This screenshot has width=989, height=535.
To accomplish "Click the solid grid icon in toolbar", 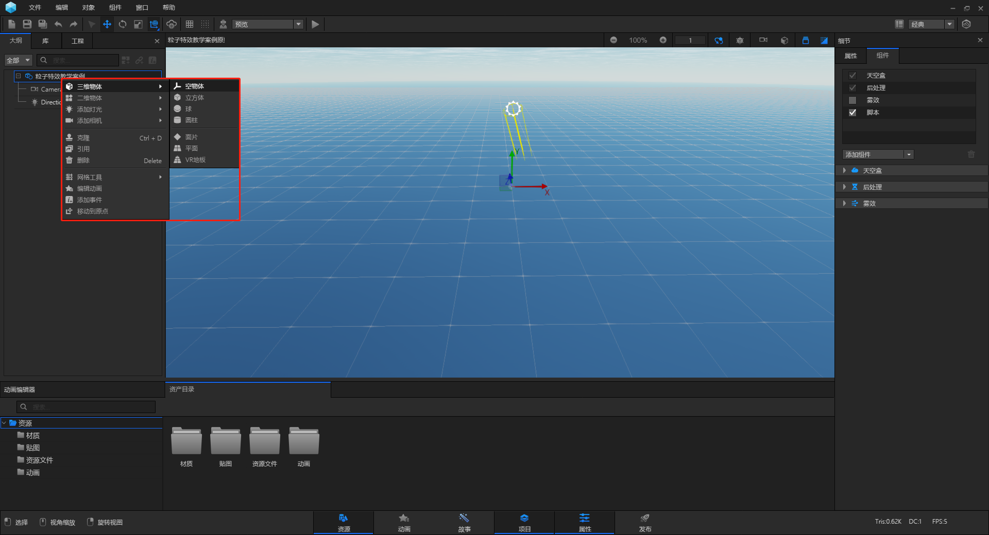I will [190, 24].
